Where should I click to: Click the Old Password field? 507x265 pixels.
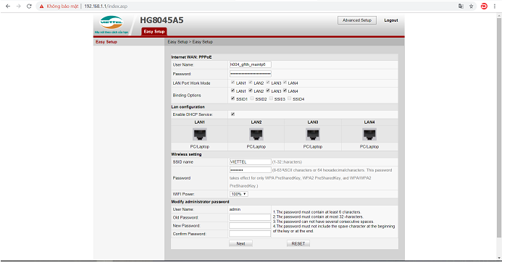(x=250, y=217)
